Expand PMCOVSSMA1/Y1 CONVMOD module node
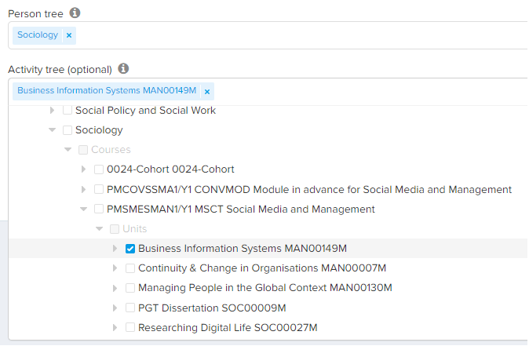This screenshot has width=529, height=346. point(84,190)
